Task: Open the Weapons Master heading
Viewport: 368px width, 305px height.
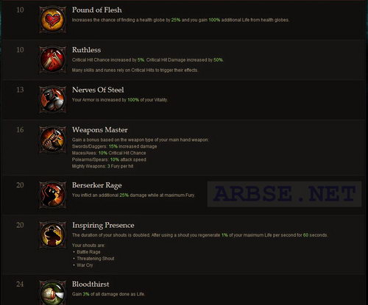Action: point(100,130)
